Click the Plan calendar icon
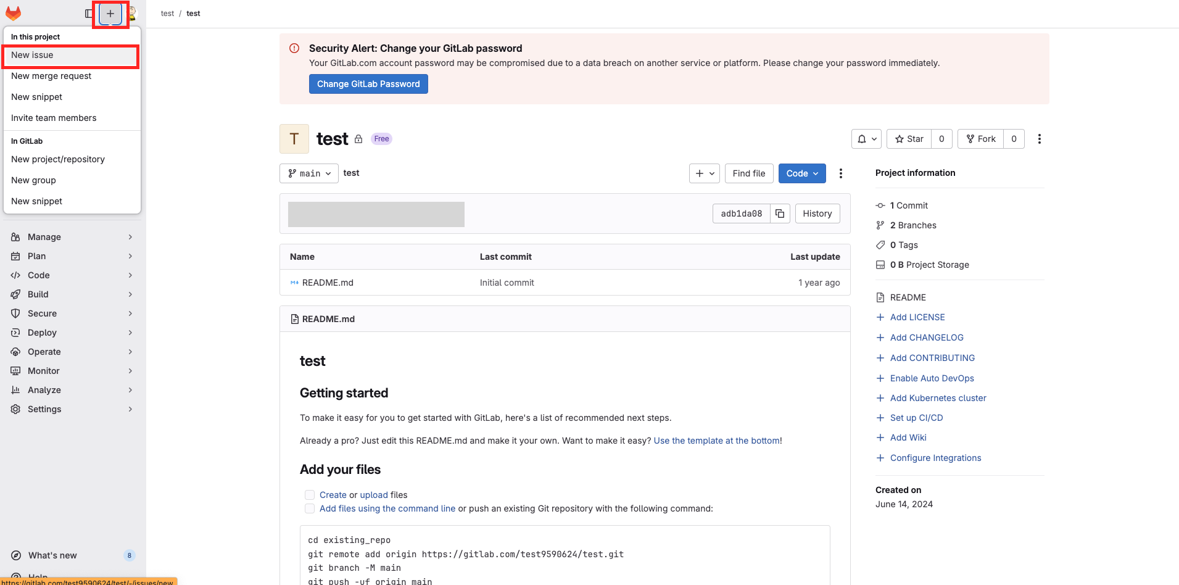The height and width of the screenshot is (585, 1179). [x=15, y=256]
